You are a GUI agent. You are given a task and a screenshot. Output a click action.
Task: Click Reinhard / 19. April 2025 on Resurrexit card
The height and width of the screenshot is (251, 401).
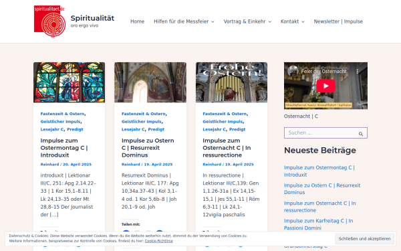click(x=147, y=165)
